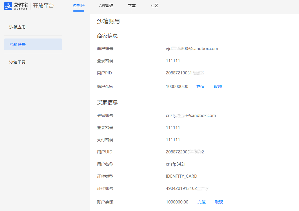Click the IDENTITY_CARD value
This screenshot has width=299, height=211.
coord(181,176)
